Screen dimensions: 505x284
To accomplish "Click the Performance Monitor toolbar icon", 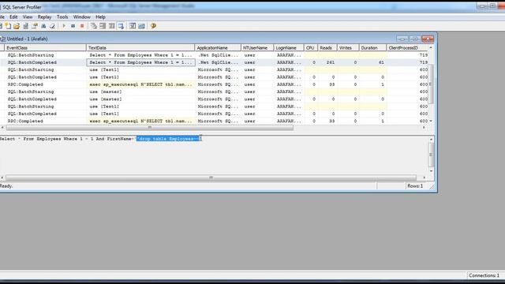I will (141, 26).
